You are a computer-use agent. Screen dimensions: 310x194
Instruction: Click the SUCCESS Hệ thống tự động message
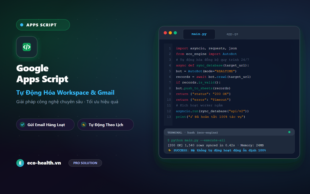(220, 150)
